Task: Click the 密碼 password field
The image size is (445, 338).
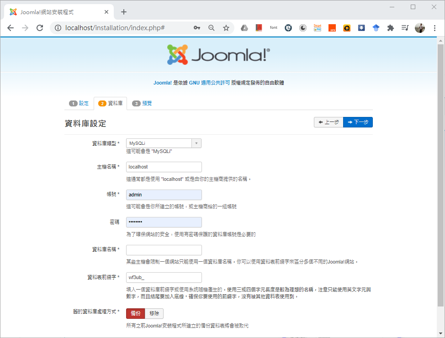Action: point(164,222)
